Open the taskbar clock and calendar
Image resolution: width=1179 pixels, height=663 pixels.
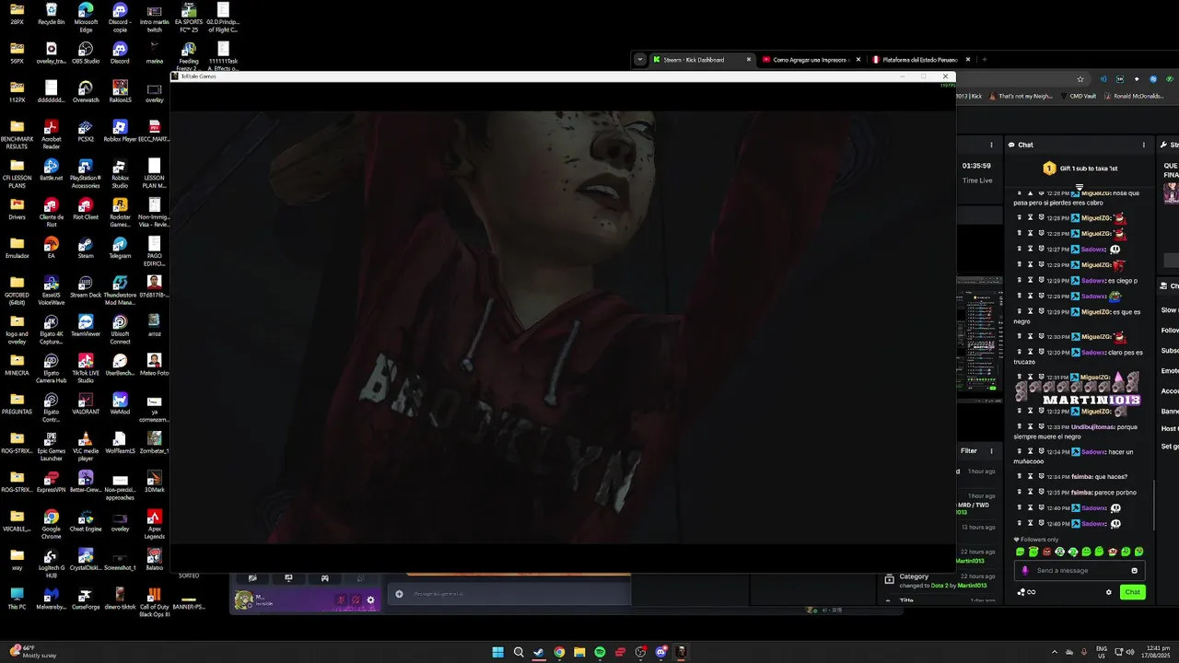point(1157,652)
